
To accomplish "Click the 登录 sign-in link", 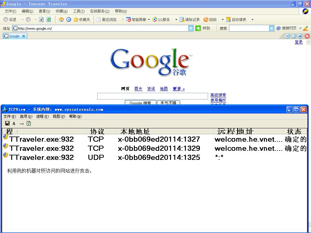I will [299, 42].
